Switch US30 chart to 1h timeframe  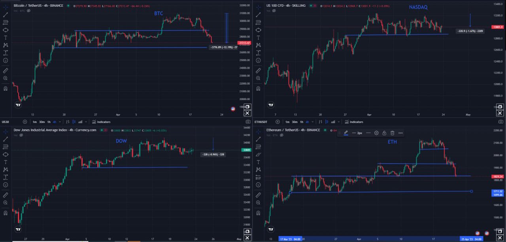[49, 122]
